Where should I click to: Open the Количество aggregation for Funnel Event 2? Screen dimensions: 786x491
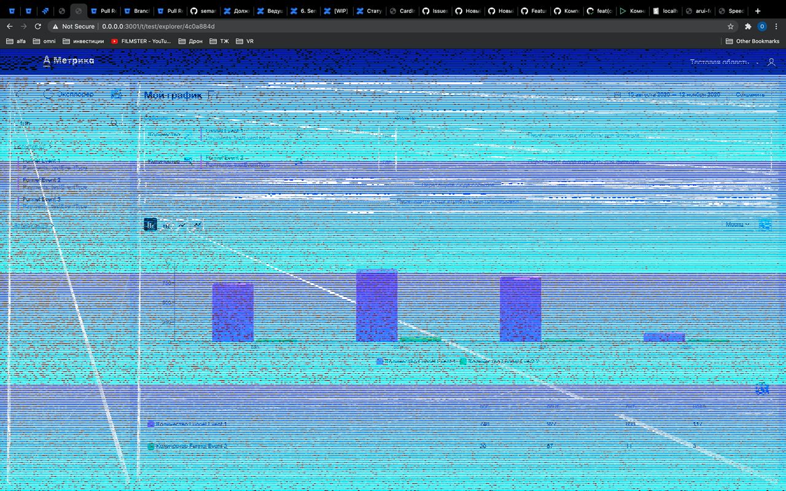[169, 161]
